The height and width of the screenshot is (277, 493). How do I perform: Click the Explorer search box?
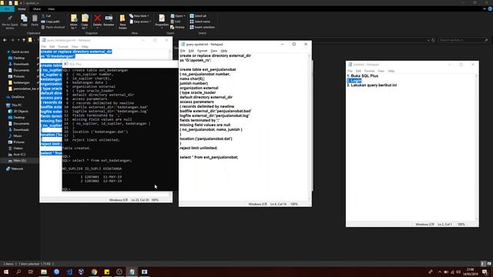point(464,40)
